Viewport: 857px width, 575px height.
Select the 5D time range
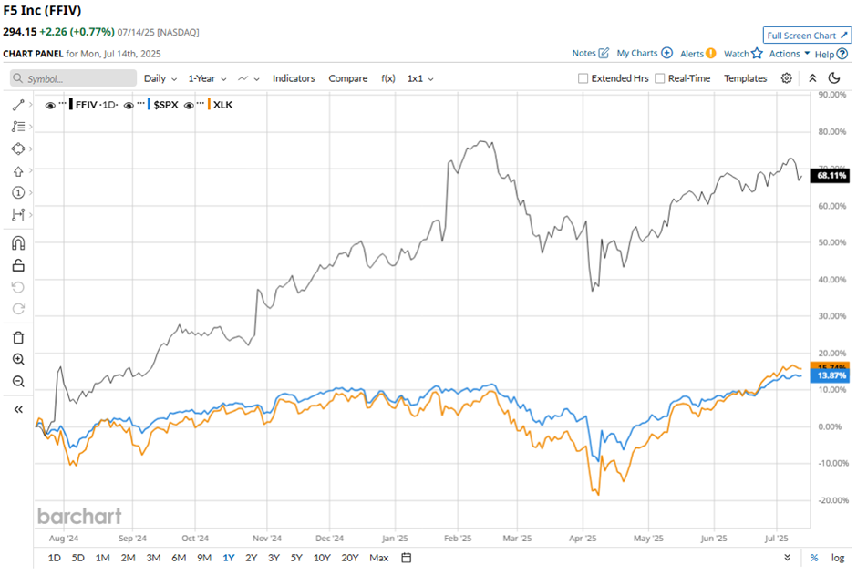coord(78,558)
